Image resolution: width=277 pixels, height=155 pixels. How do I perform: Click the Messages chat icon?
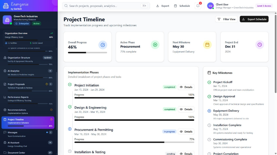(x=5, y=132)
